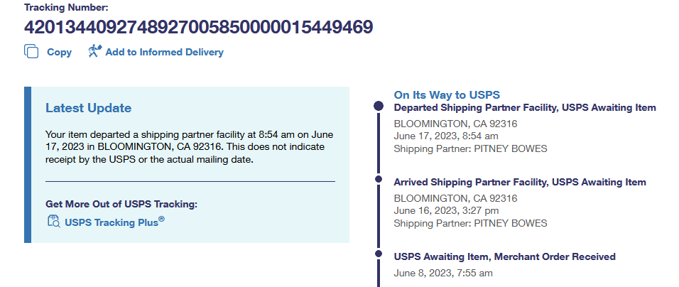
Task: Click the June 8, 2023, 7:55 am timestamp
Action: pyautogui.click(x=442, y=273)
